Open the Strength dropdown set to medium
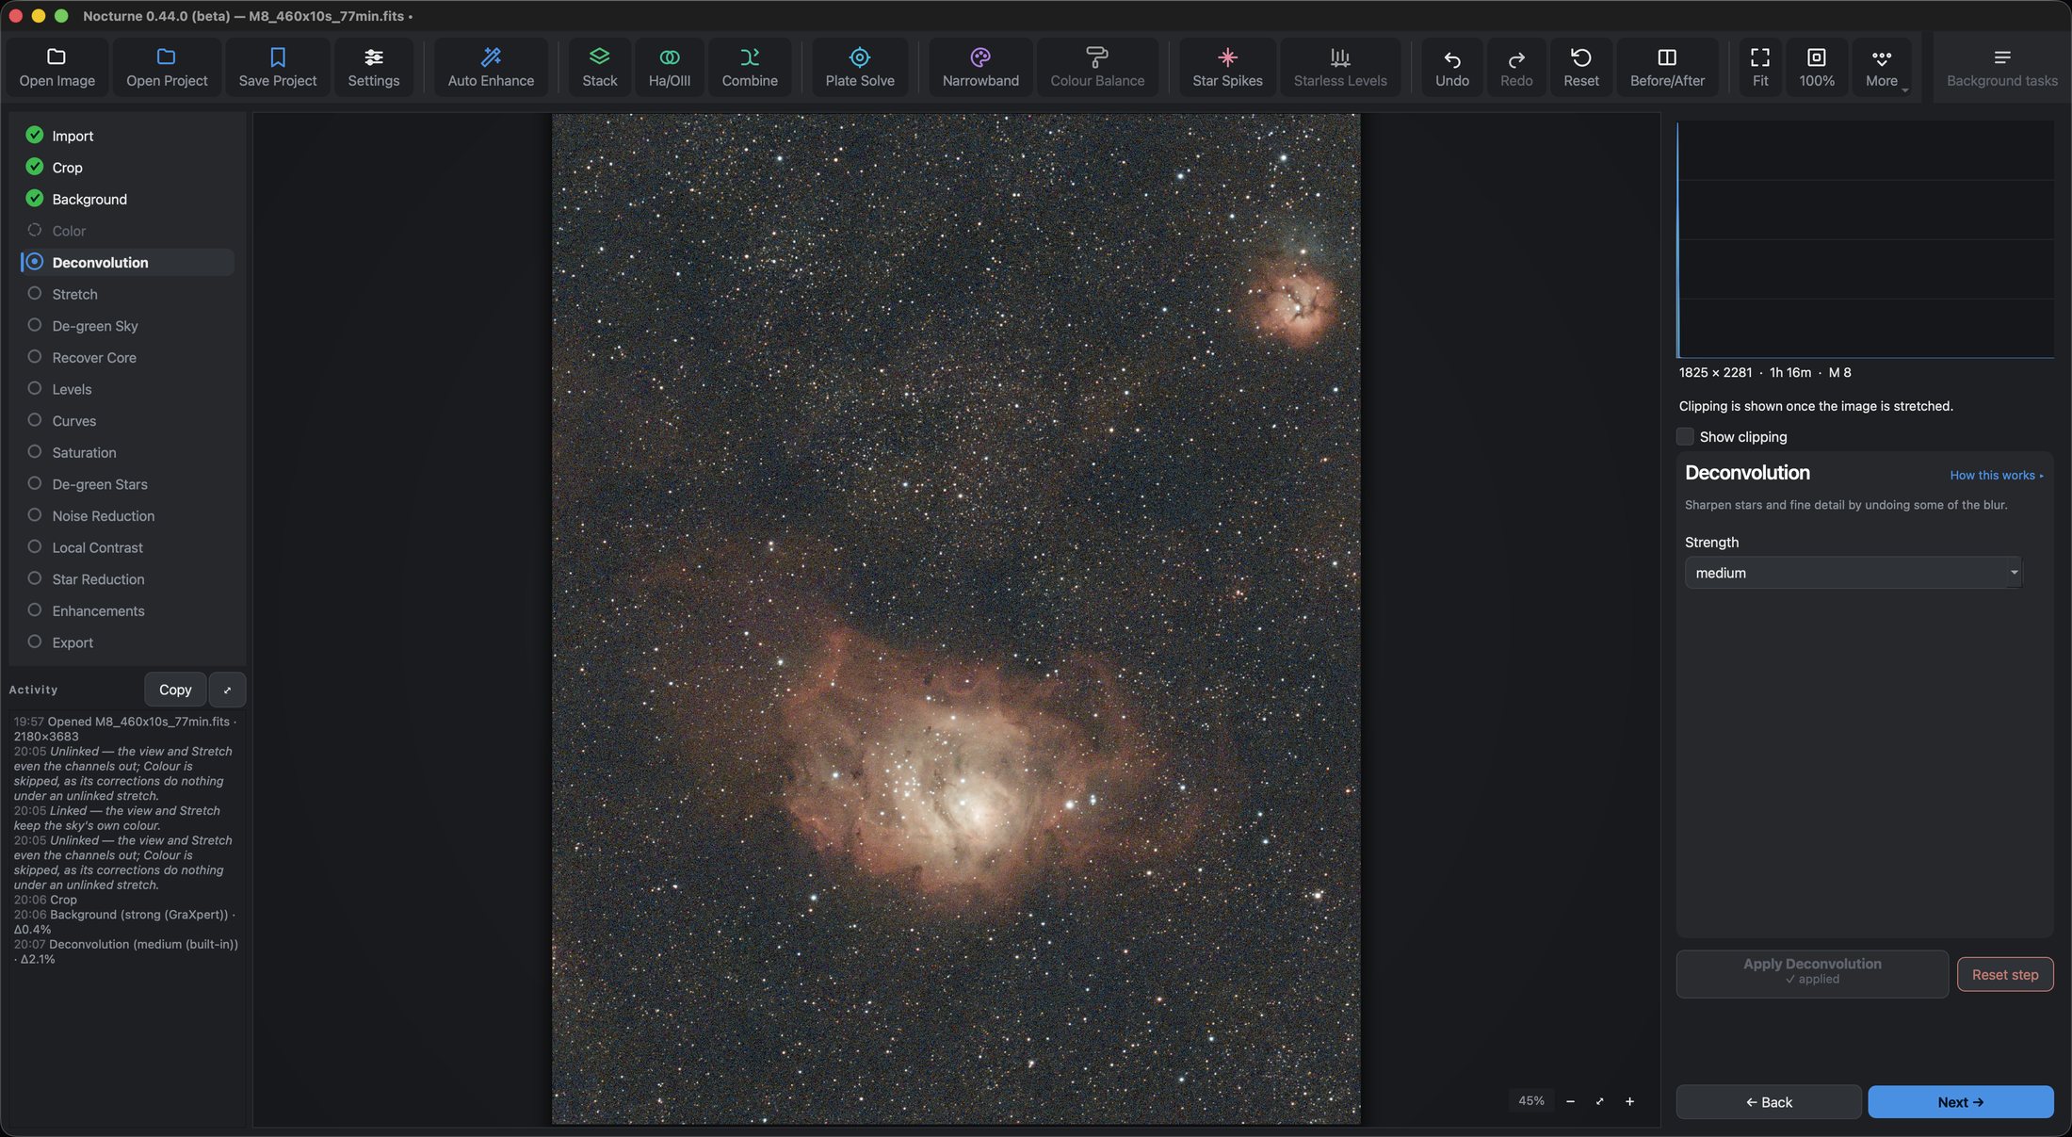The width and height of the screenshot is (2072, 1137). coord(1853,573)
